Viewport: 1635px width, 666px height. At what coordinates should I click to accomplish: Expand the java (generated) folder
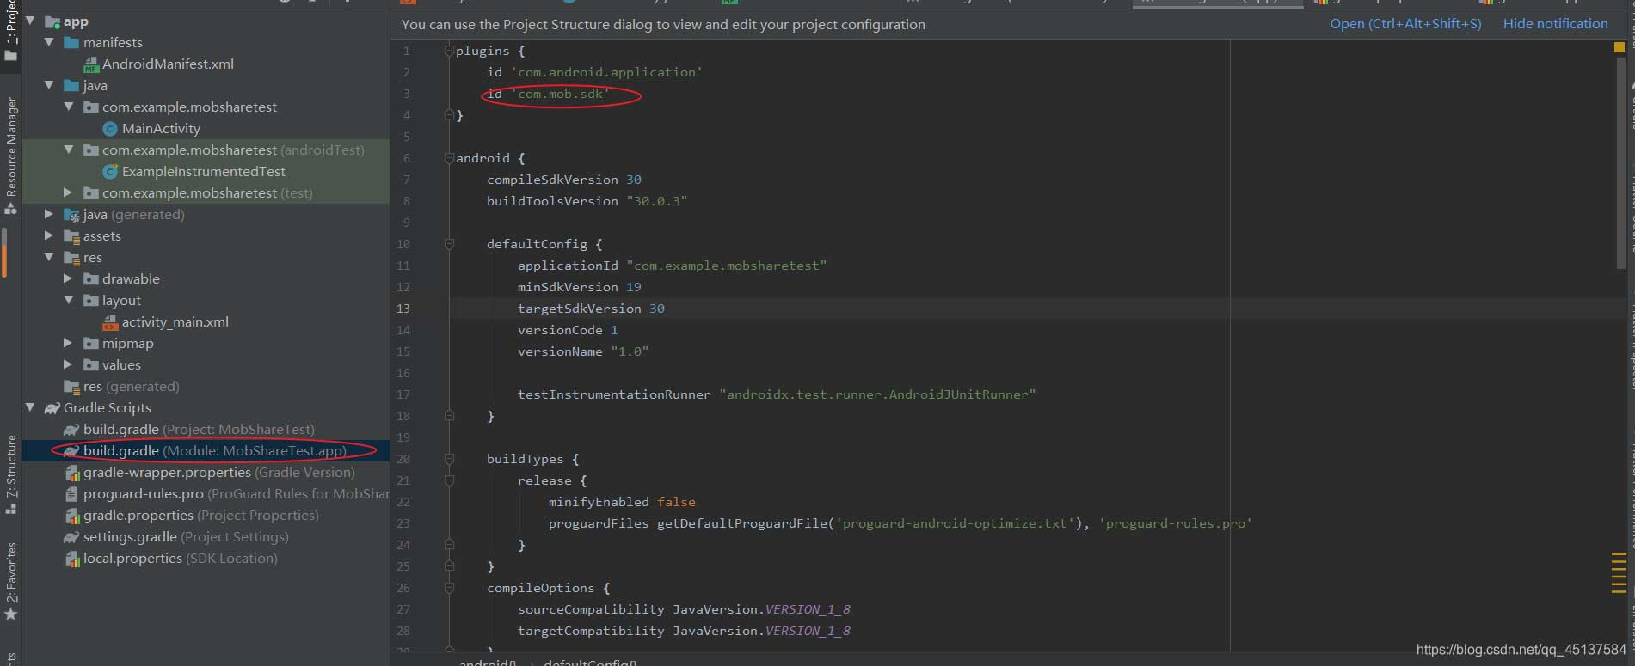(x=49, y=214)
